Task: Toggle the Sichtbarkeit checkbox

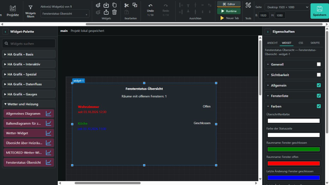Action: [319, 75]
